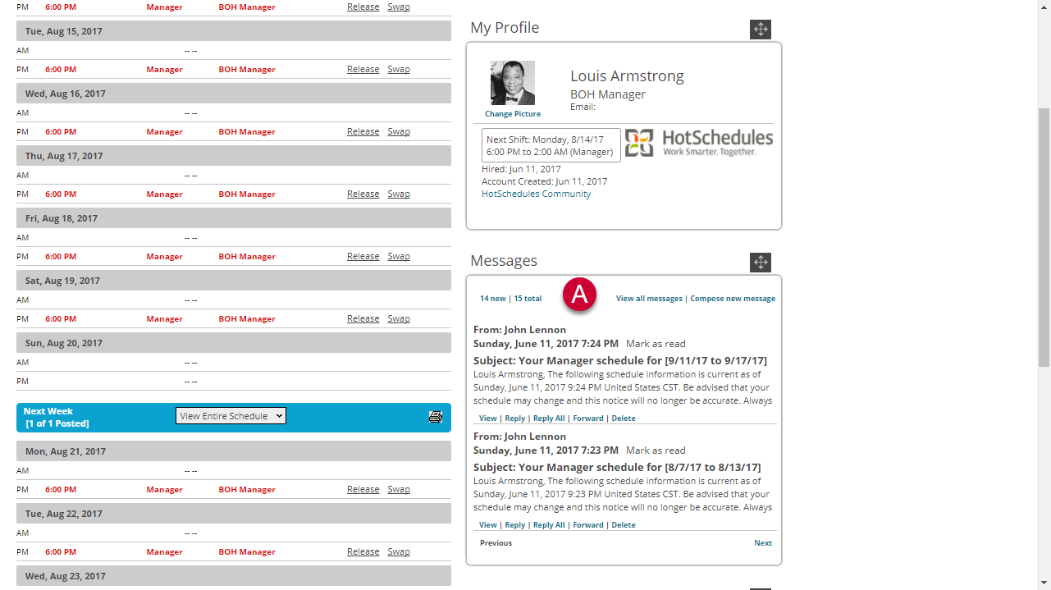Screen dimensions: 1051x590
Task: Click Louis Armstrong's profile photo
Action: click(x=512, y=83)
